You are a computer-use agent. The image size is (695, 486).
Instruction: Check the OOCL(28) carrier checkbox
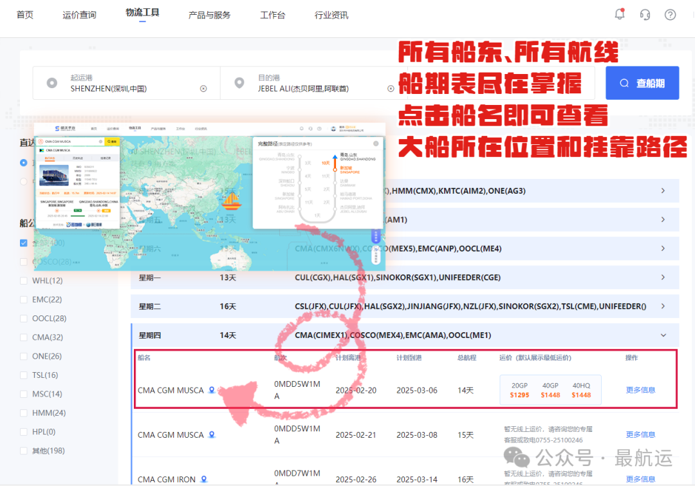coord(24,319)
